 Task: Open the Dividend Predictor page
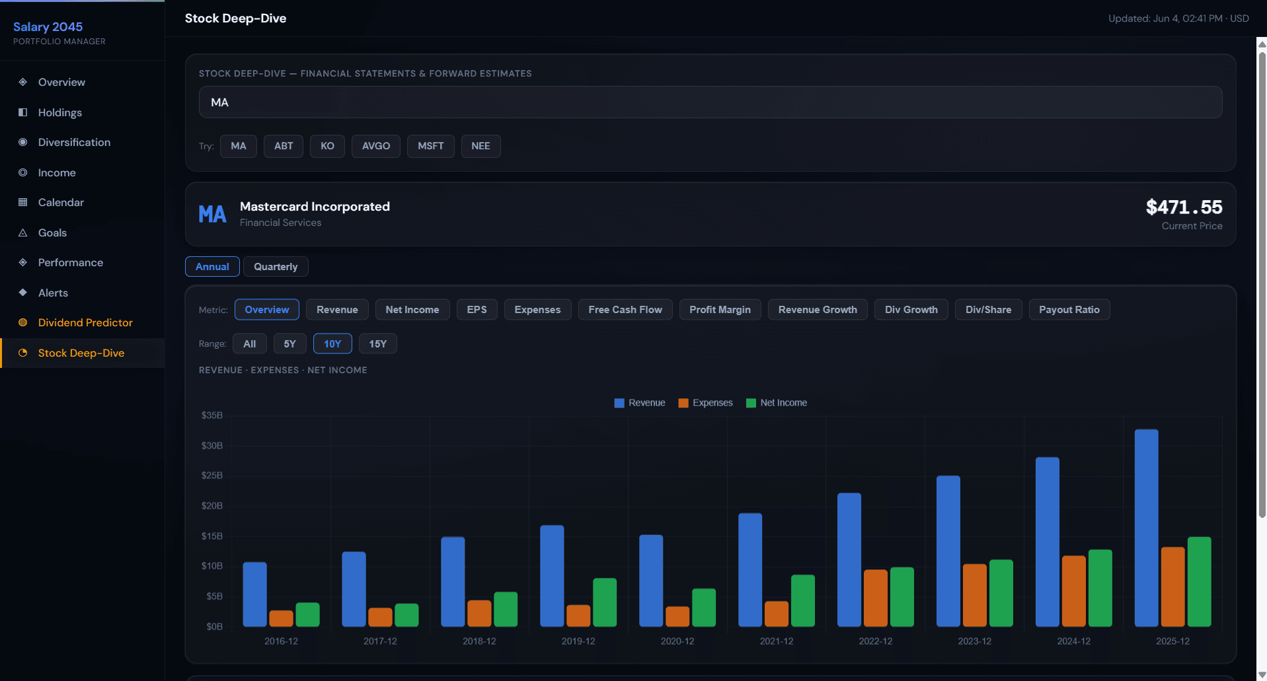pos(83,322)
